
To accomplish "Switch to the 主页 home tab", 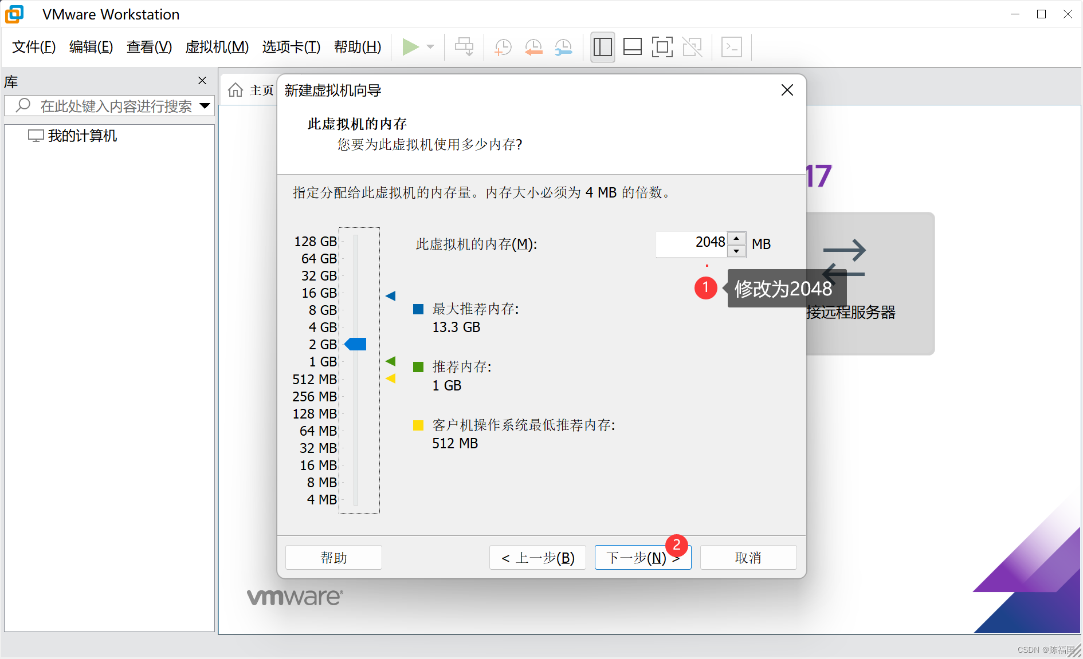I will pos(251,90).
